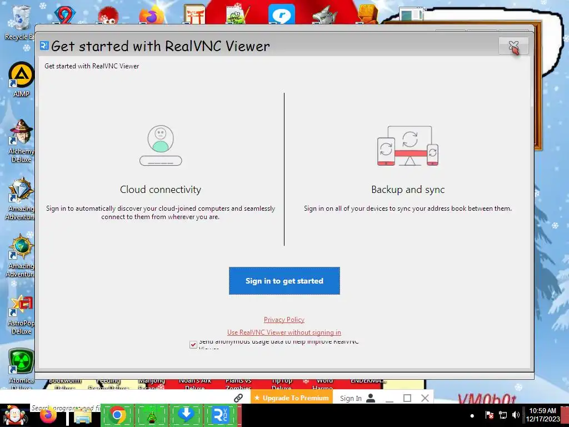Viewport: 569px width, 427px height.
Task: Open Google Chrome from the taskbar
Action: [x=117, y=415]
